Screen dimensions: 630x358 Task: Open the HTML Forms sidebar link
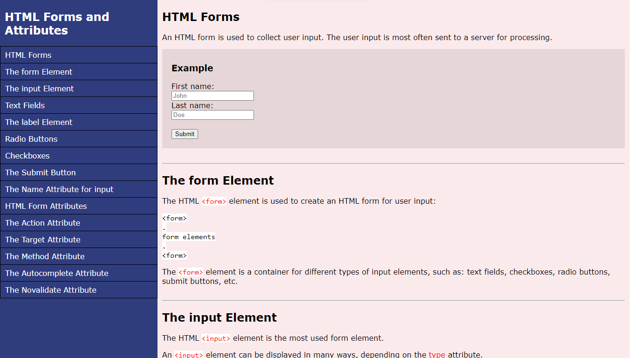(x=79, y=55)
